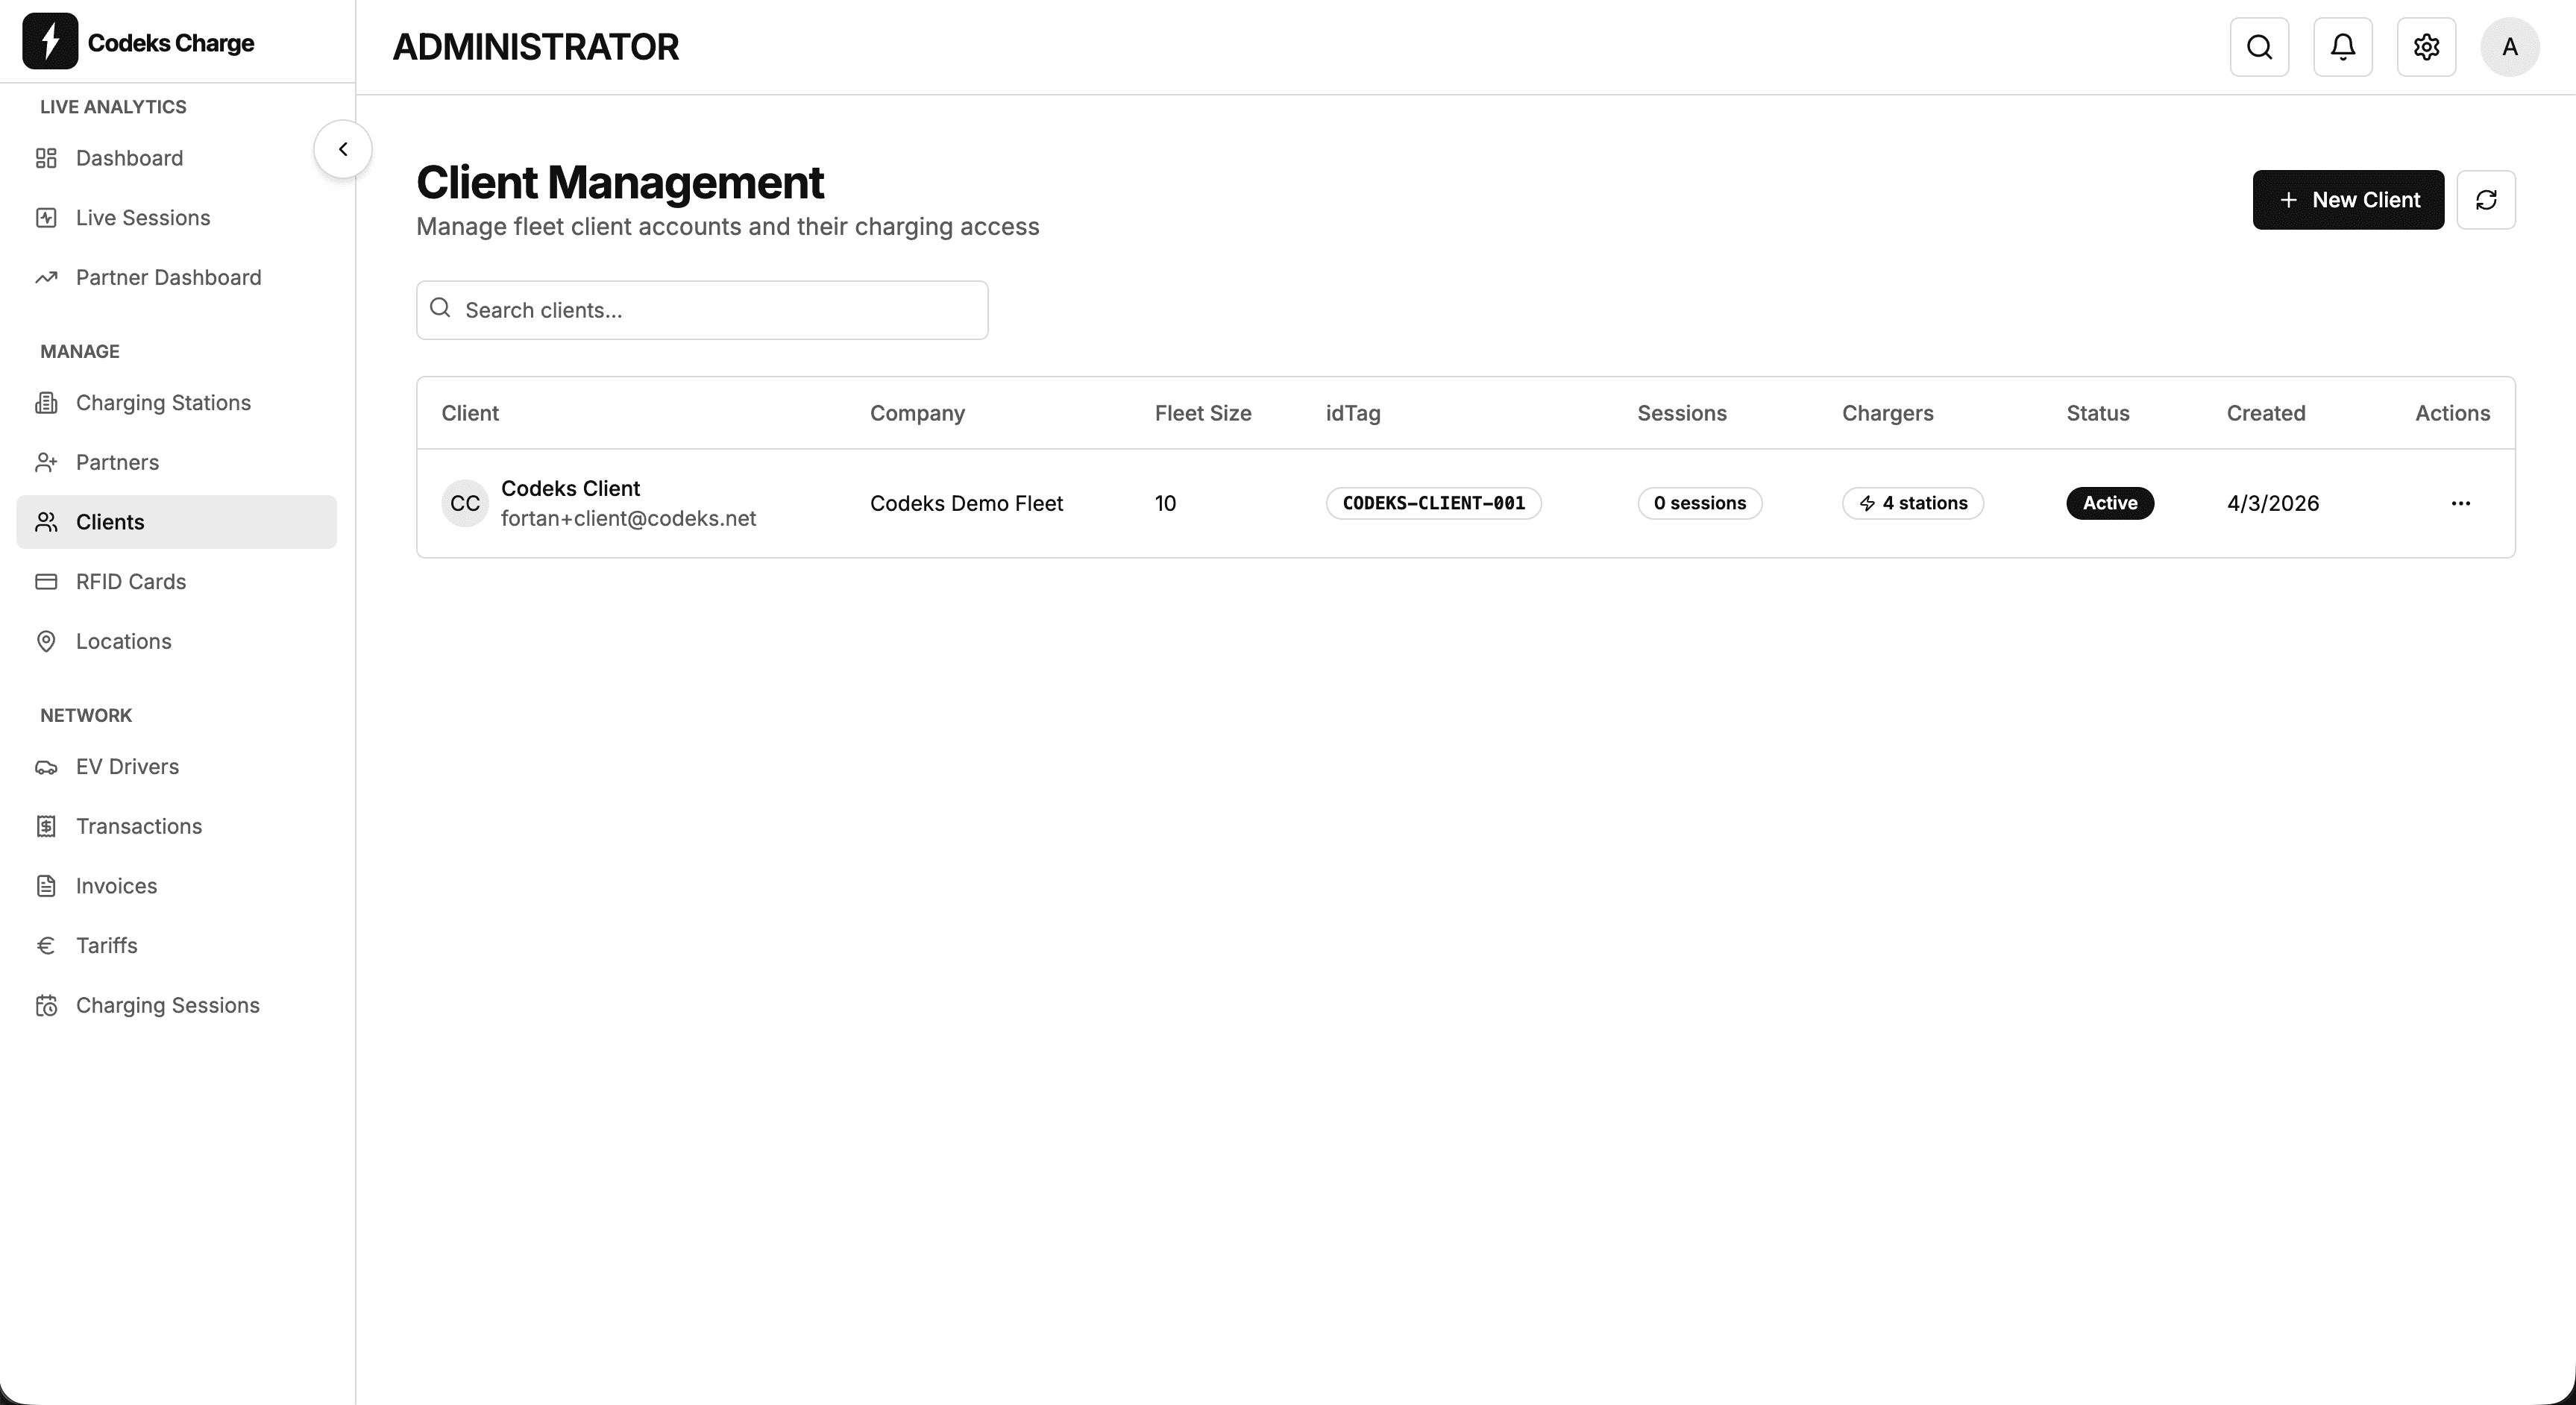Screen dimensions: 2576x1405
Task: Click the Search clients input field
Action: [700, 310]
